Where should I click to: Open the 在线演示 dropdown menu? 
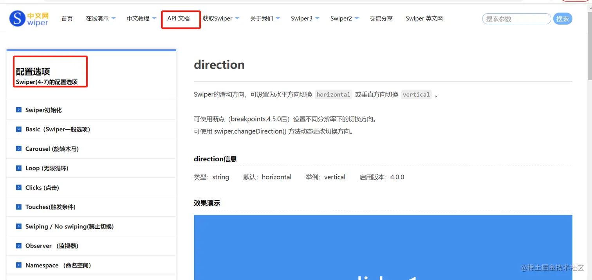(x=101, y=18)
